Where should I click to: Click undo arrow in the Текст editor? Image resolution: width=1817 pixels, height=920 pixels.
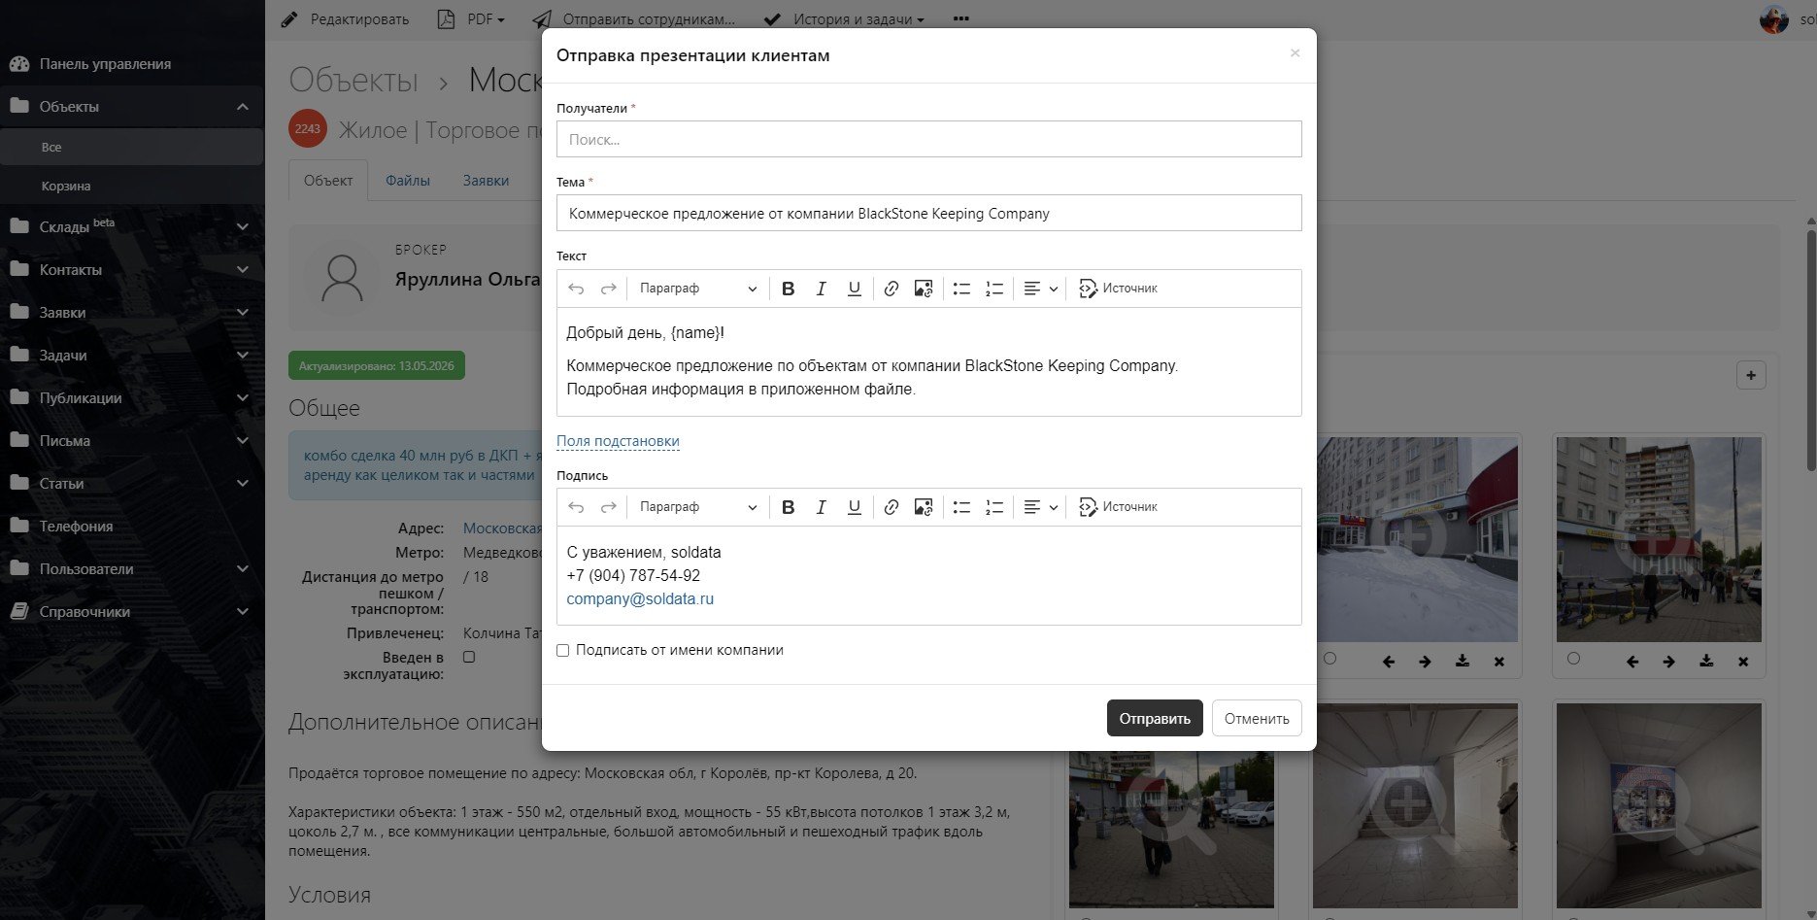576,289
